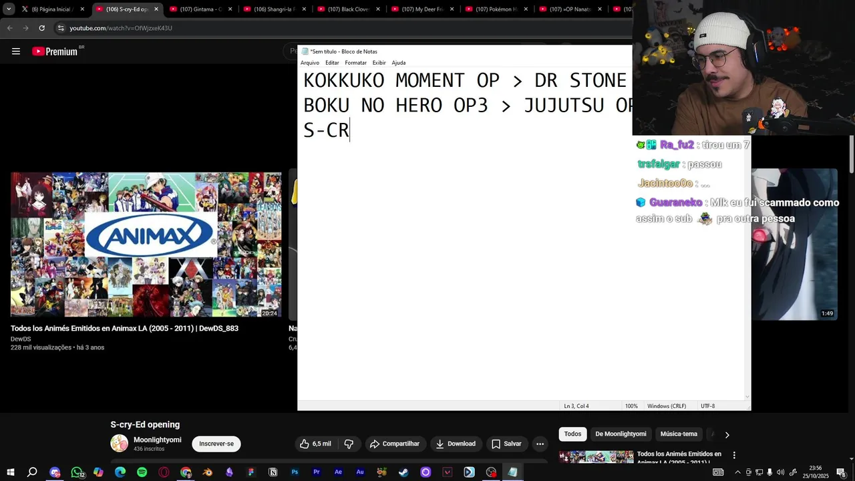Screen dimensions: 855x481
Task: Select the De Moonlightyomi filter chip
Action: tap(621, 434)
